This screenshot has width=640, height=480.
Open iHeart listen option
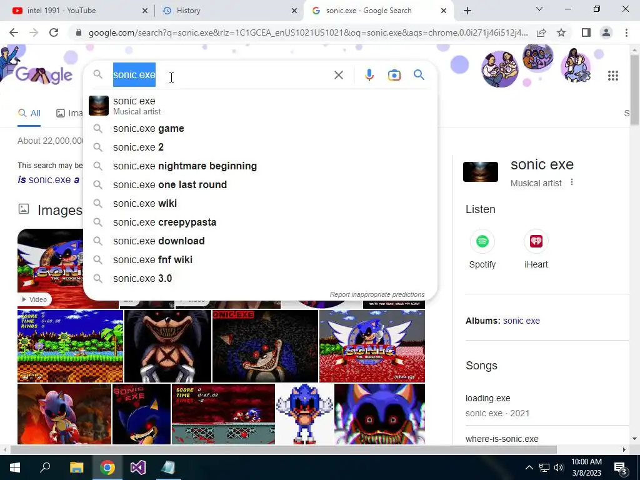[536, 249]
